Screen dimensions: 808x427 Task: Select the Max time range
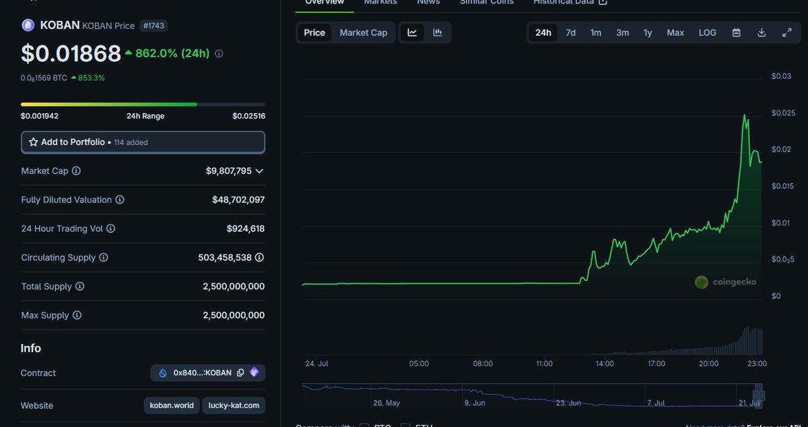pyautogui.click(x=675, y=32)
